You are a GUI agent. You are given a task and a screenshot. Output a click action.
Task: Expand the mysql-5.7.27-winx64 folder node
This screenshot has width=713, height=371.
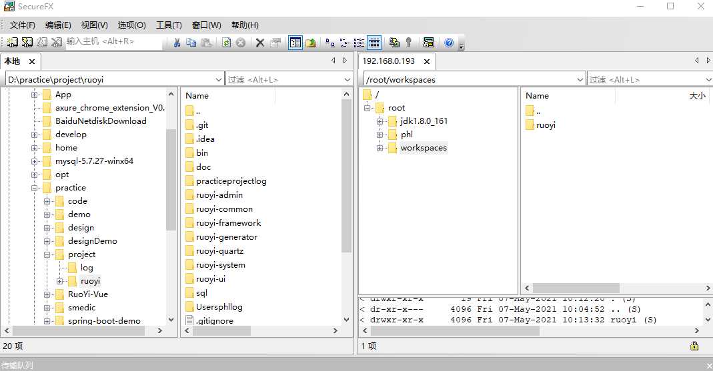click(x=35, y=161)
